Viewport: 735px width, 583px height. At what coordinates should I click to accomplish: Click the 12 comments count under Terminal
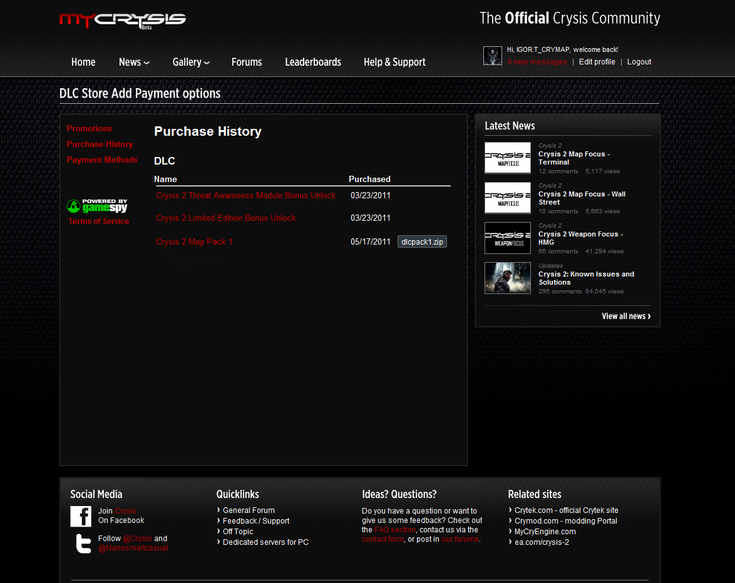click(x=558, y=171)
